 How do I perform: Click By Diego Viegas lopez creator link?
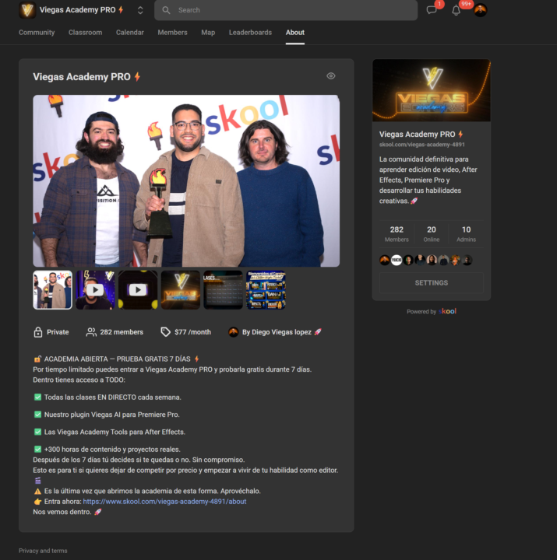pos(277,332)
